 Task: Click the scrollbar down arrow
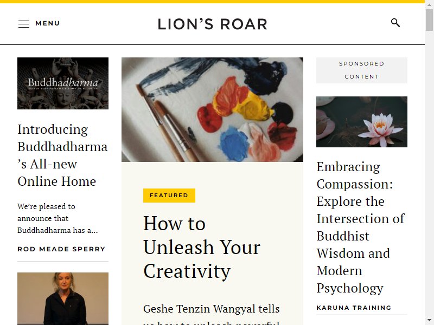(x=429, y=321)
